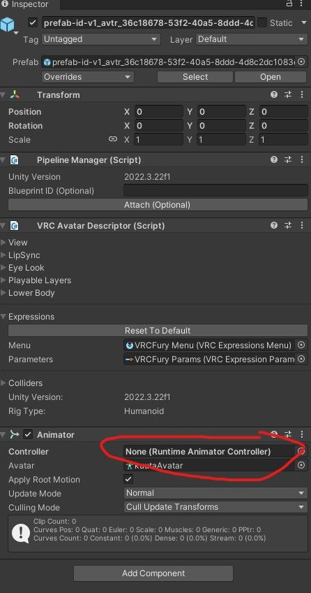Open VRC Avatar Descriptor three-dot menu
This screenshot has height=593, width=311.
click(302, 225)
